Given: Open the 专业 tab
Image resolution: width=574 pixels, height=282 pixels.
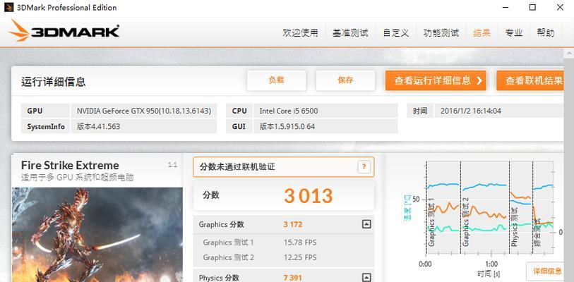Looking at the screenshot, I should 513,33.
